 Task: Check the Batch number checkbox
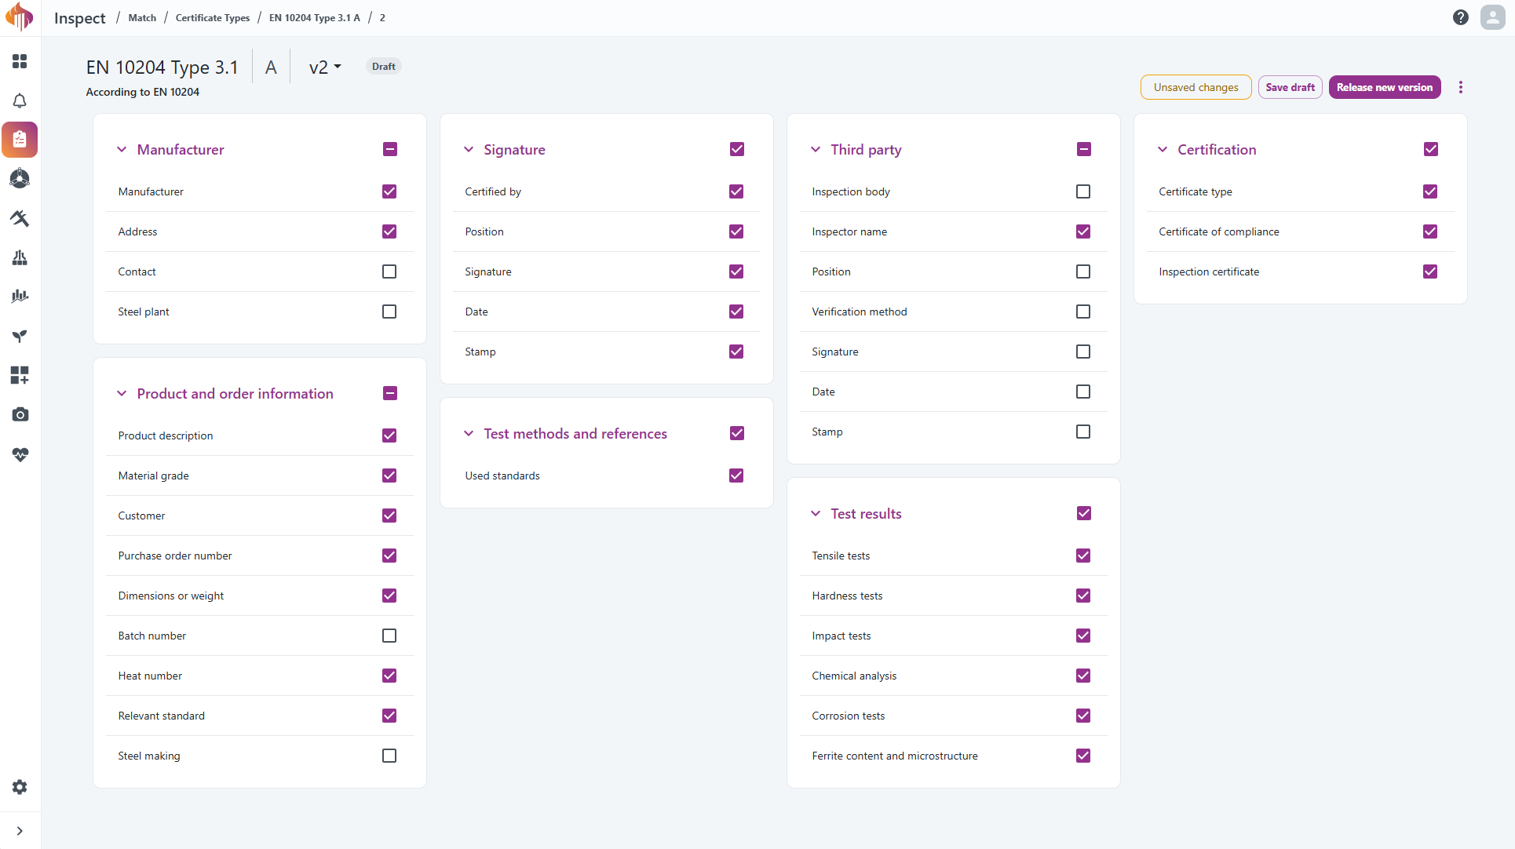[389, 636]
